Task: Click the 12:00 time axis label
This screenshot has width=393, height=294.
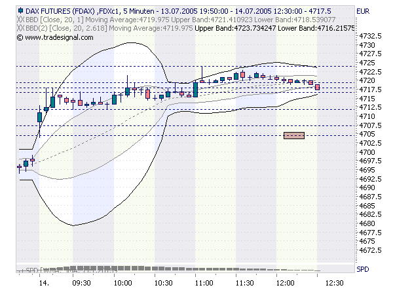Action: pyautogui.click(x=285, y=283)
